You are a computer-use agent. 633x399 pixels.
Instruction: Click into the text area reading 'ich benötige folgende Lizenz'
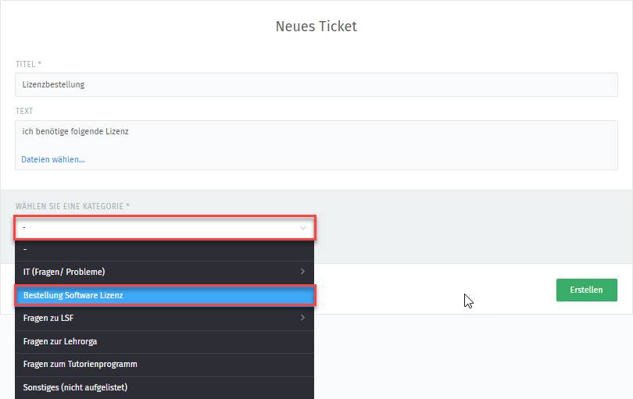316,137
